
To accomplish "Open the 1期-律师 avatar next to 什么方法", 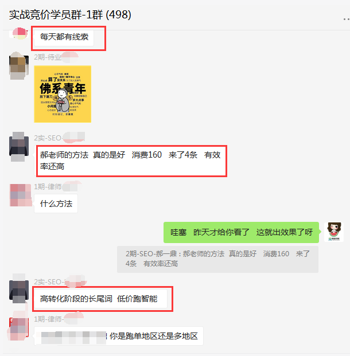I will tap(21, 195).
